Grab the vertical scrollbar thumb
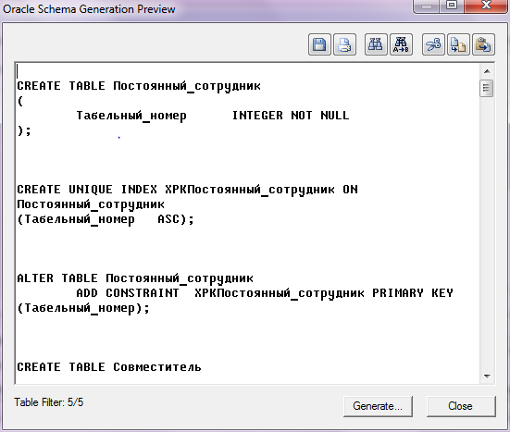Screen dimensions: 510x432 pyautogui.click(x=487, y=88)
